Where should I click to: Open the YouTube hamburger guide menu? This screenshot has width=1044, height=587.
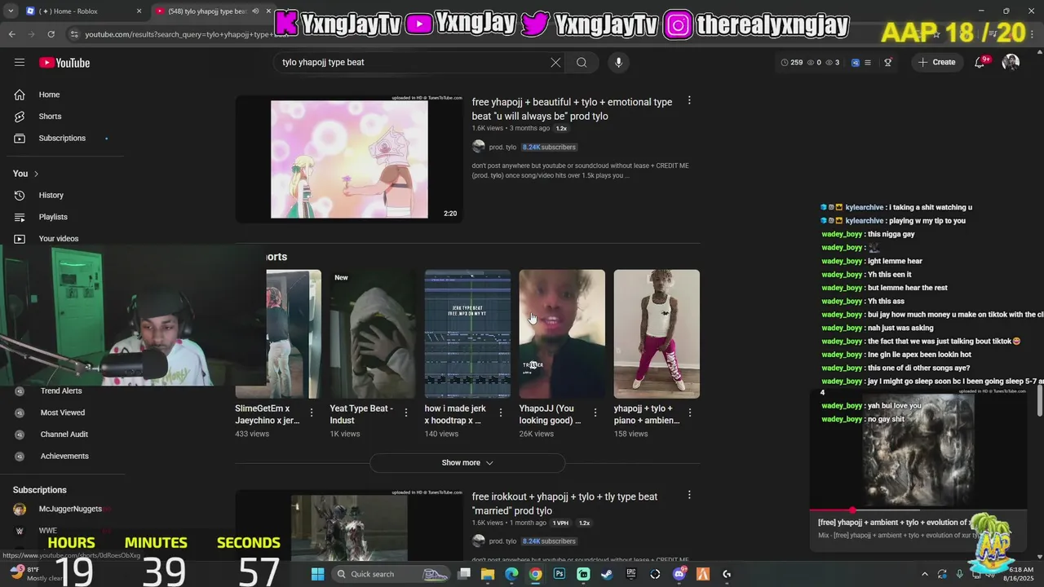pos(20,62)
